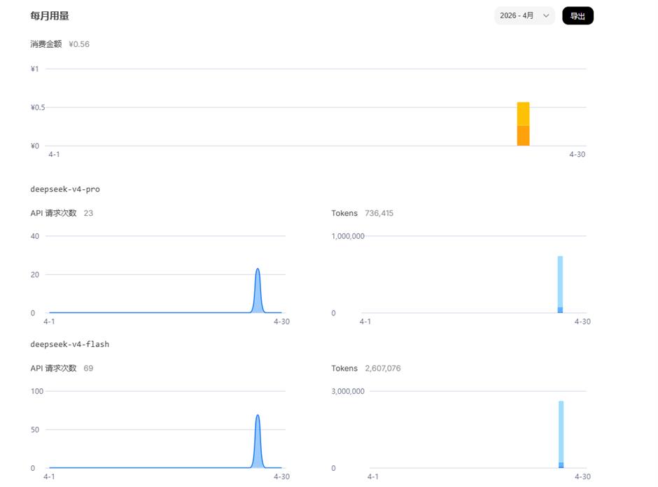Viewport: 658px width, 487px height.
Task: Click the deepseek-v4-pro model name
Action: tap(65, 189)
